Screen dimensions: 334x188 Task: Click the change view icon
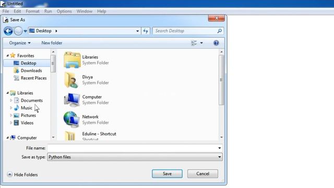(x=194, y=43)
